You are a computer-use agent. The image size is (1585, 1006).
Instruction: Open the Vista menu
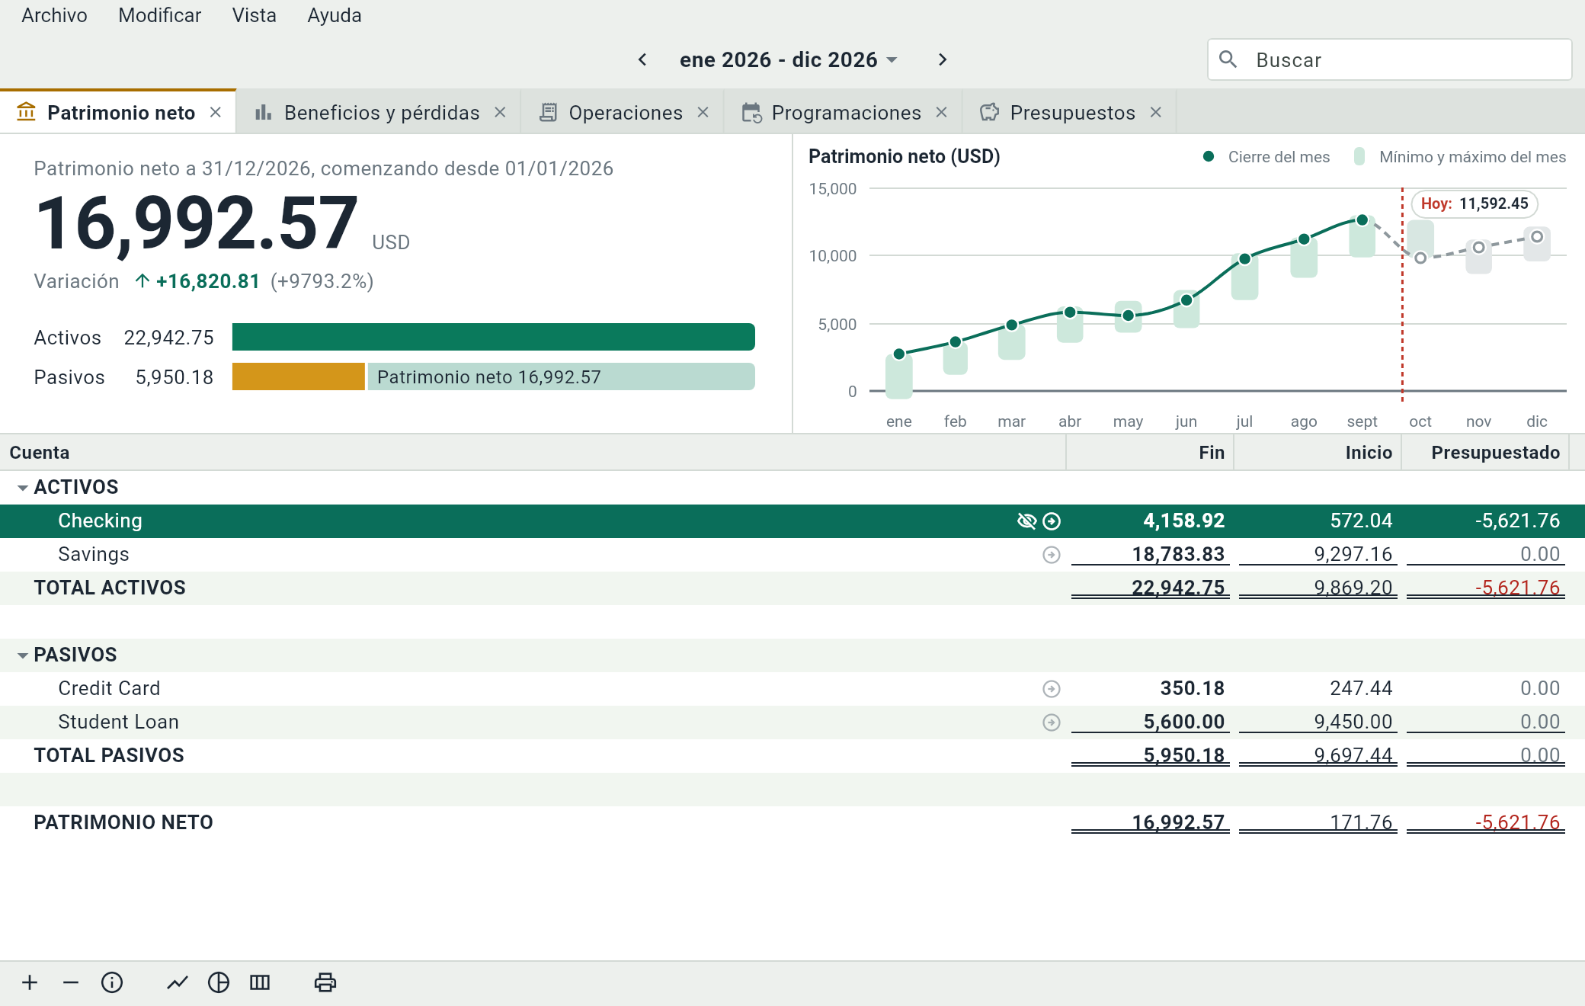point(254,15)
